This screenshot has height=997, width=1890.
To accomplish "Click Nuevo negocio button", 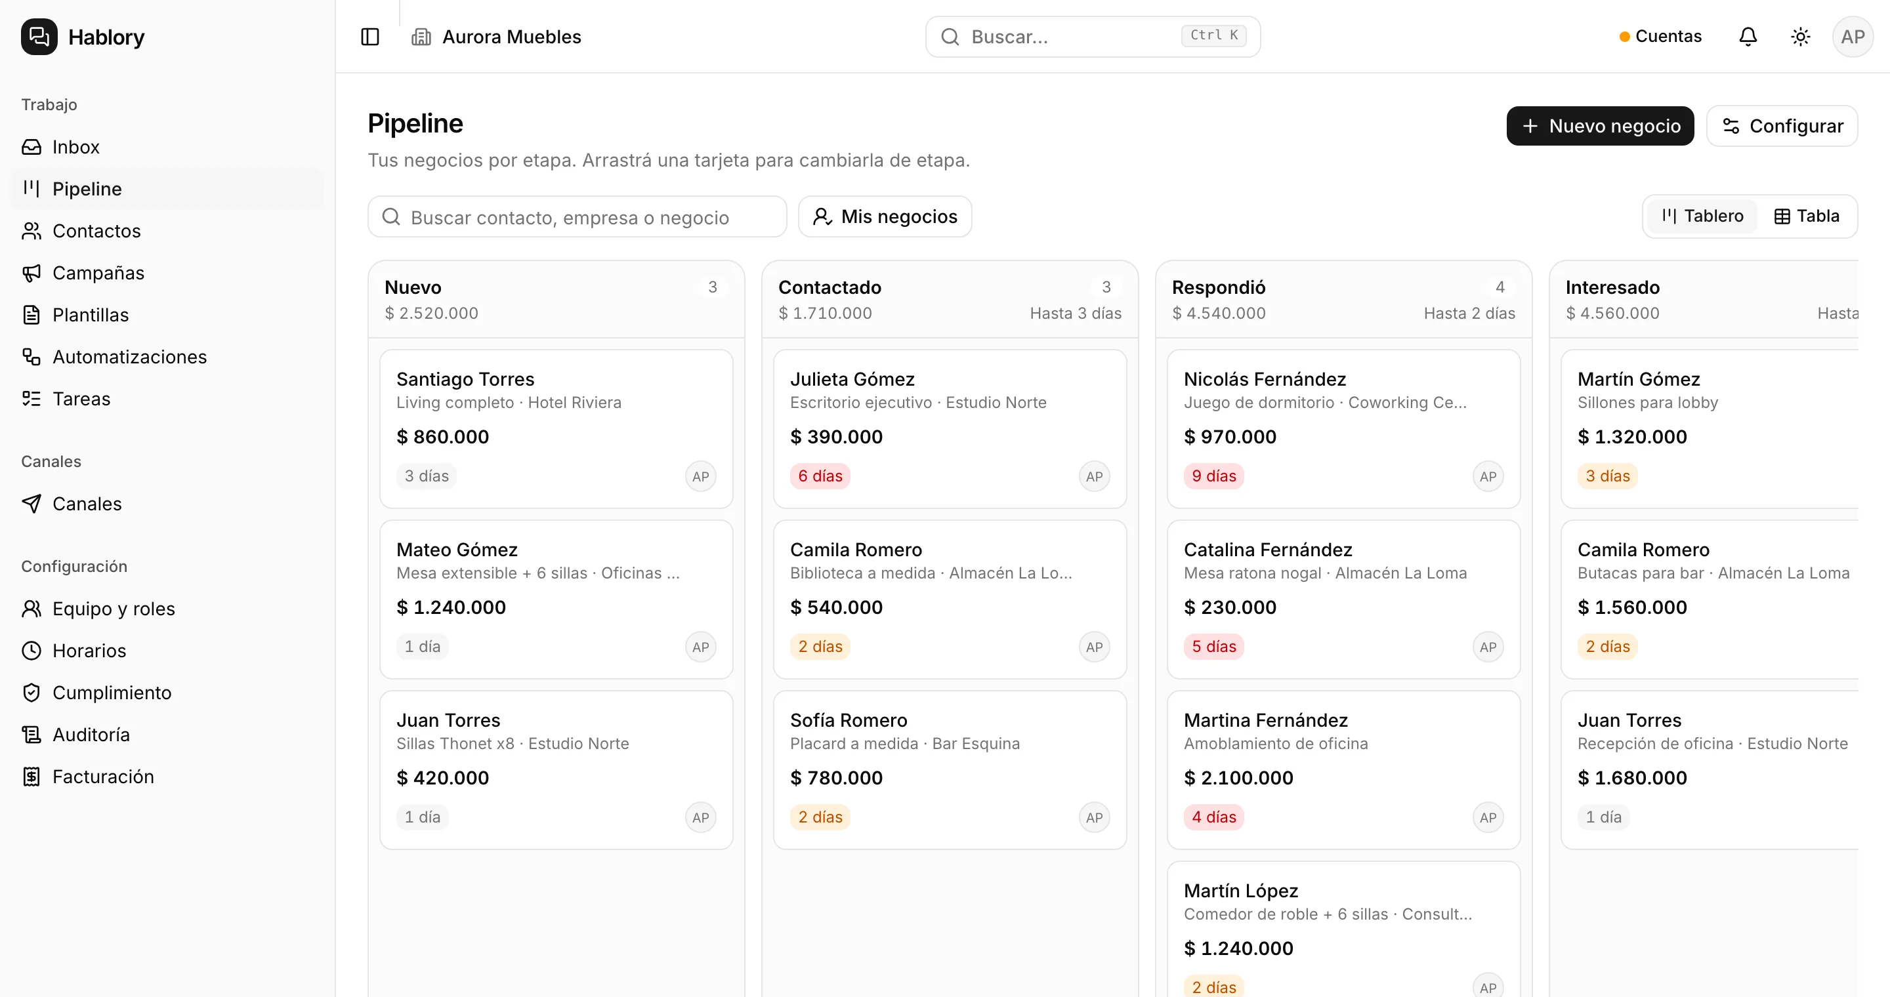I will tap(1599, 126).
